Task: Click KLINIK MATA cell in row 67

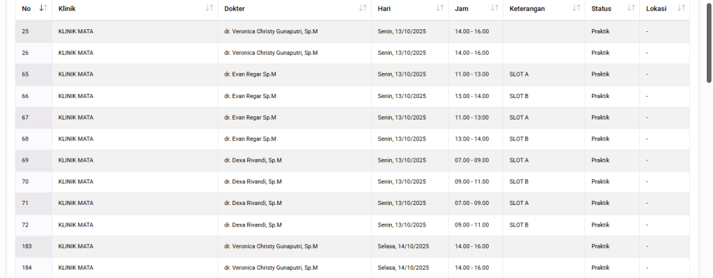Action: click(76, 117)
